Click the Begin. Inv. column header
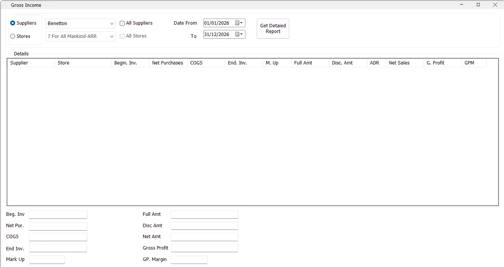 tap(131, 63)
